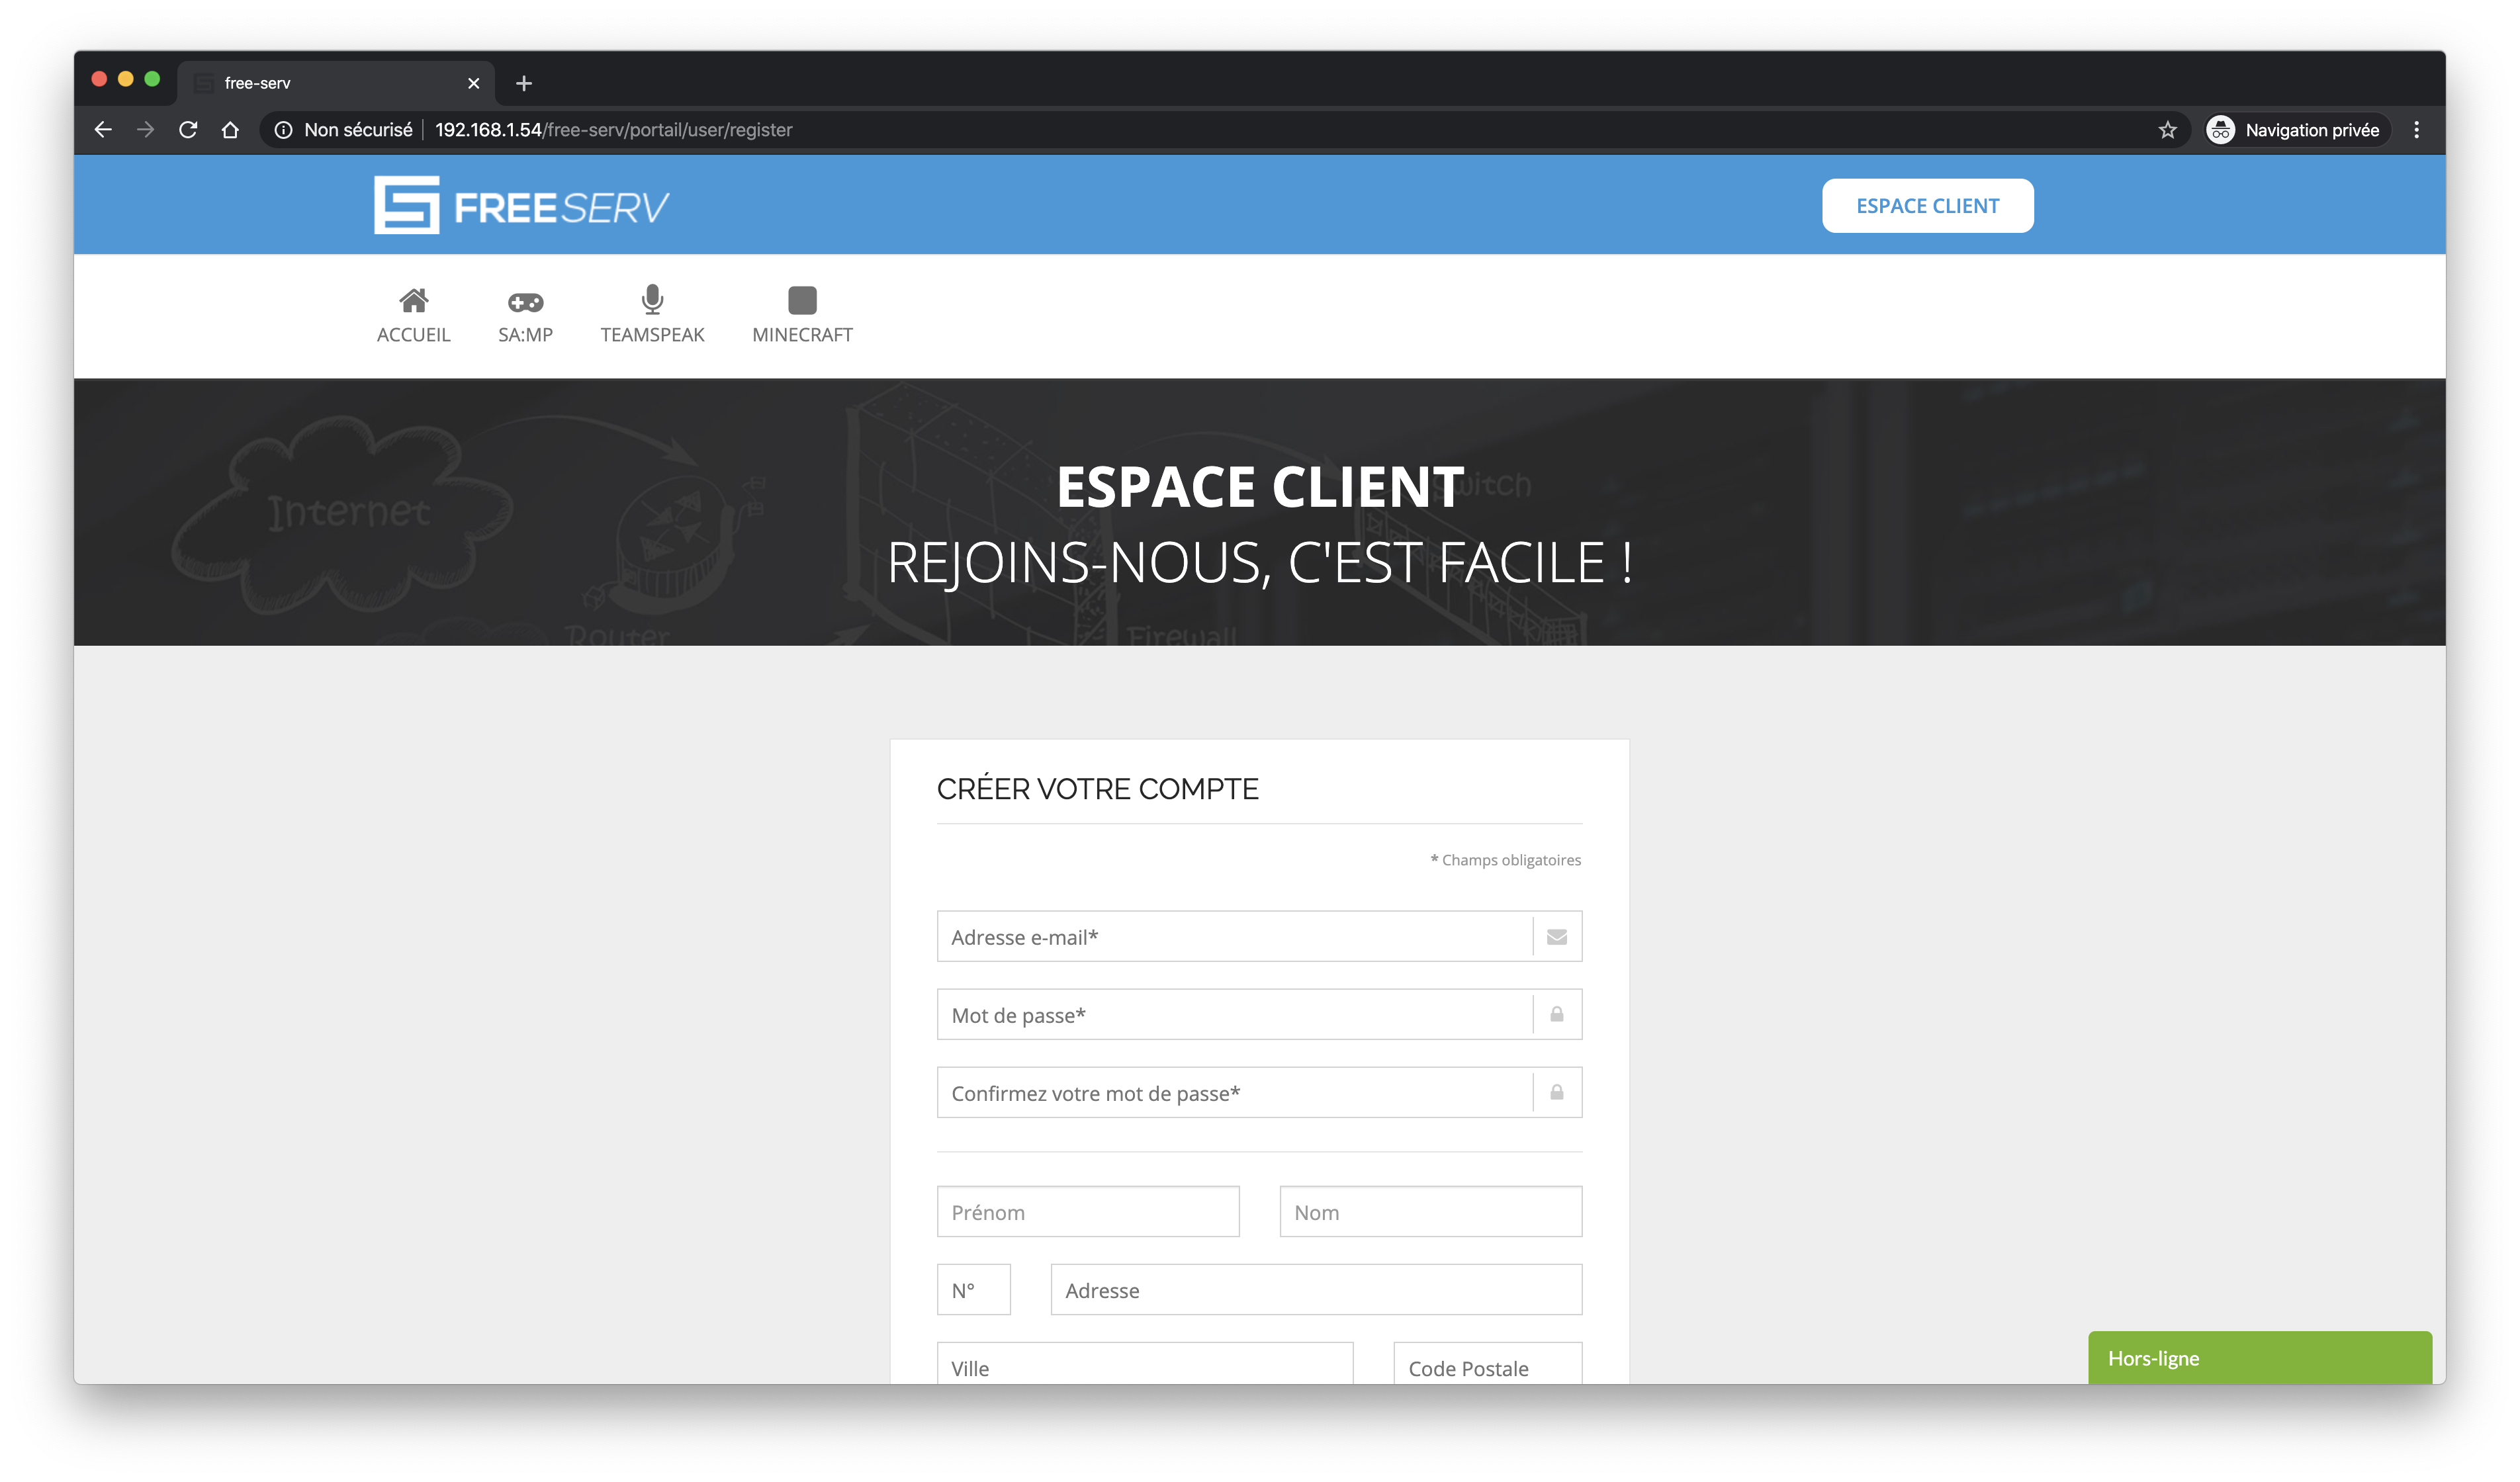Go to Minecraft menu item
Screen dimensions: 2520x1482
(802, 301)
